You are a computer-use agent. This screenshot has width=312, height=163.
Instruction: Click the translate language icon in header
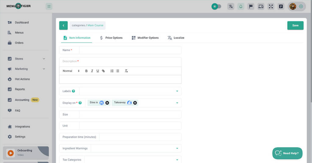(x=231, y=6)
